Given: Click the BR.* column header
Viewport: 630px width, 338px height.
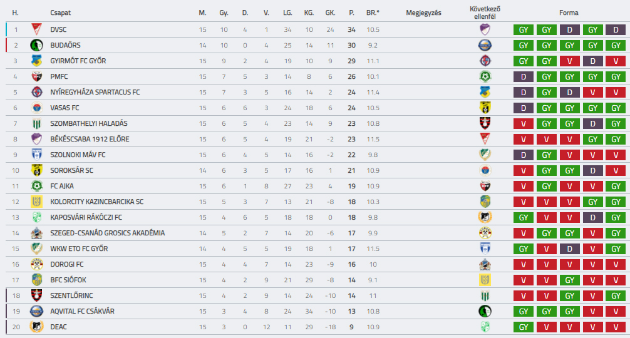Looking at the screenshot, I should (373, 13).
